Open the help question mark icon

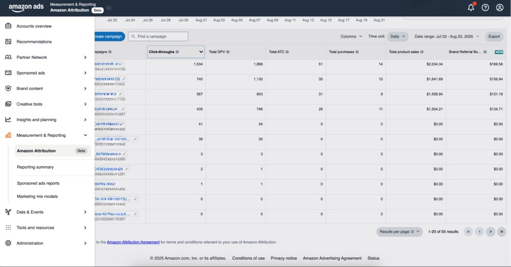[x=485, y=8]
